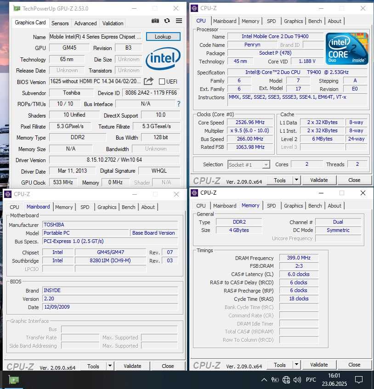Screen dimensions: 374x389
Task: Open the Validation tab in GPU-Z
Action: coord(113,23)
